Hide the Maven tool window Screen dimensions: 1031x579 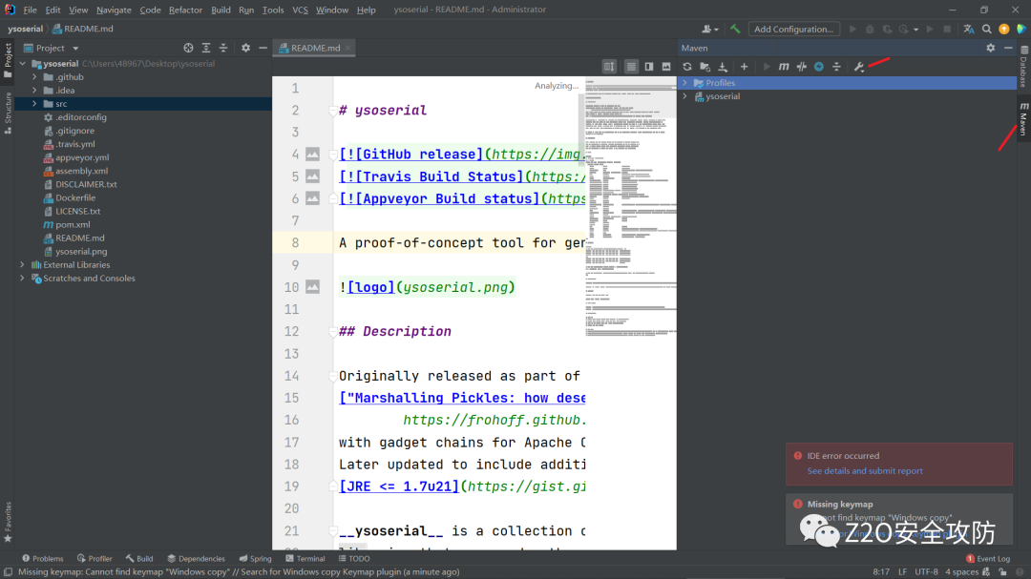1008,48
